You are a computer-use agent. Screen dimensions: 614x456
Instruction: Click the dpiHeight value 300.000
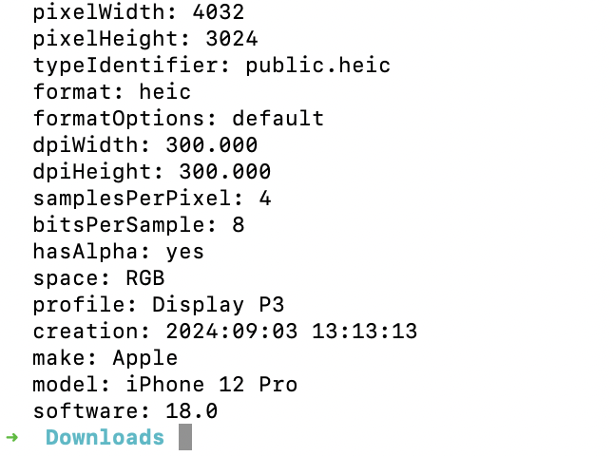224,171
